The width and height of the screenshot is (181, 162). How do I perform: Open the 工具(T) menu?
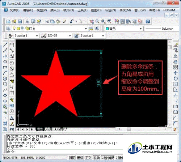[x=83, y=10]
